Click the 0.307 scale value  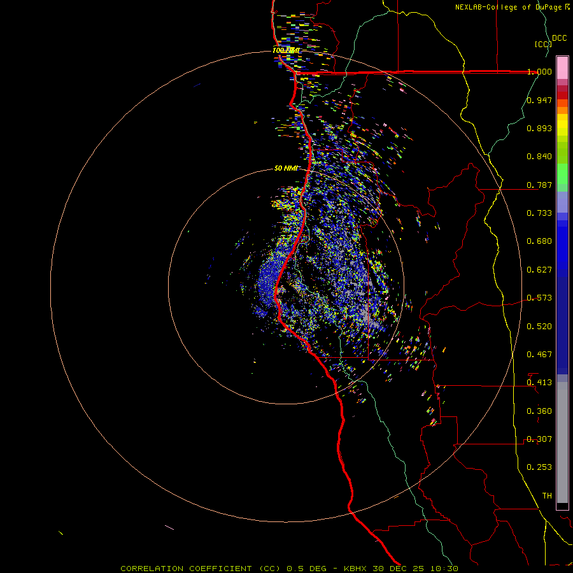tap(539, 439)
